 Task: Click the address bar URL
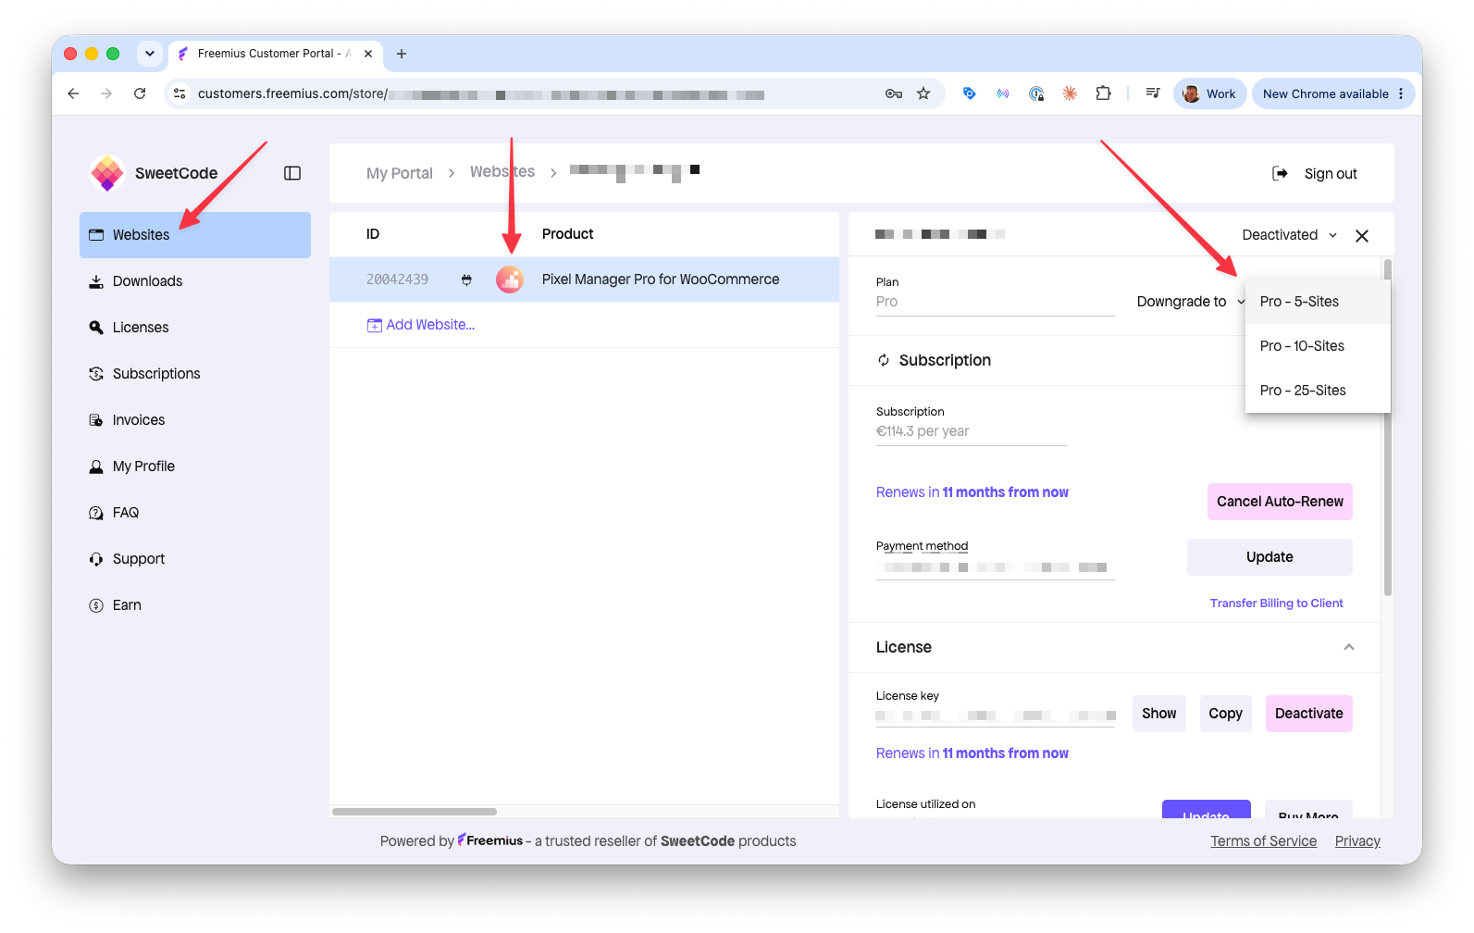(x=481, y=94)
